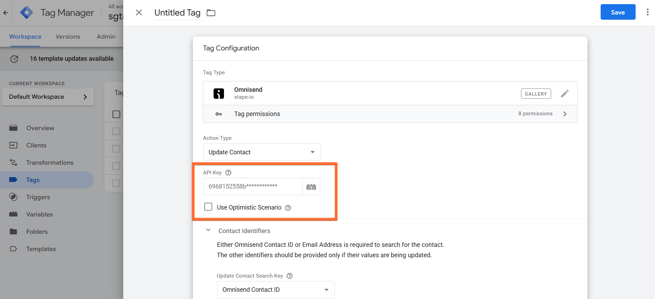Viewport: 655px width, 299px height.
Task: Rename the Untitled Tag title
Action: [177, 13]
